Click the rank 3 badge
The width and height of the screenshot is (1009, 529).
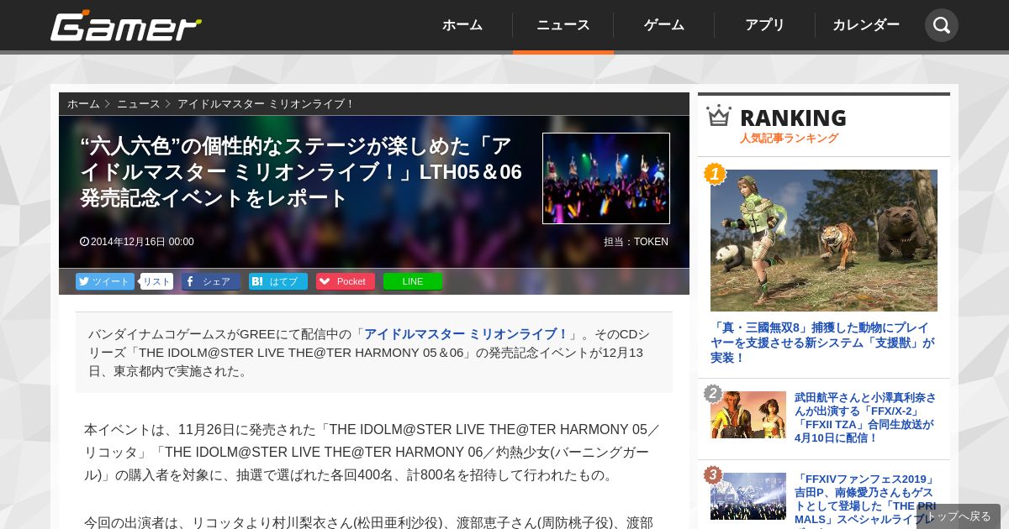pos(713,475)
